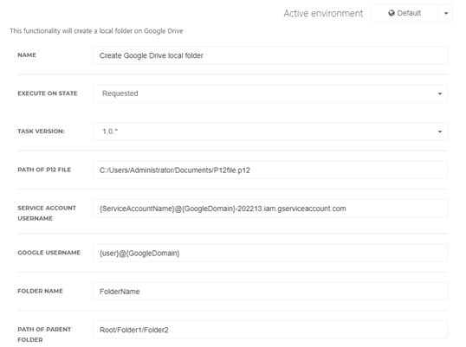Click the FOLDER NAME label

(40, 291)
